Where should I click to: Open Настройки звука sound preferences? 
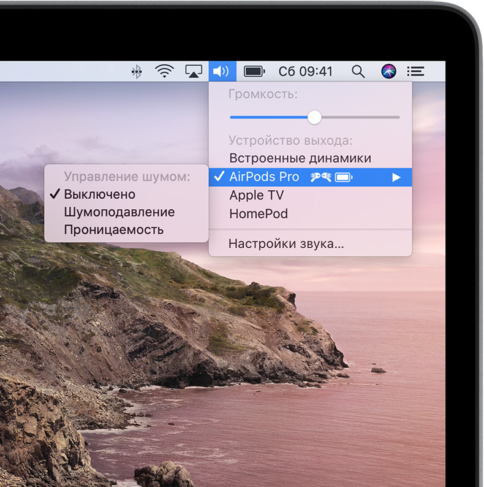(285, 243)
